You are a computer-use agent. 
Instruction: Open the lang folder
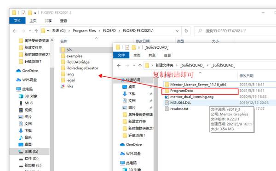click(x=70, y=74)
